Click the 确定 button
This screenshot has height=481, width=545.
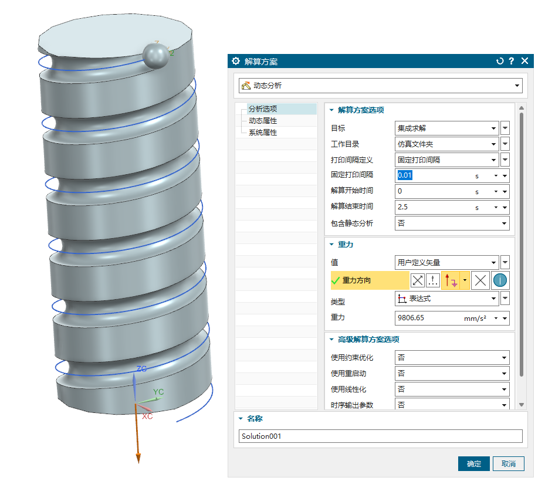pos(473,464)
